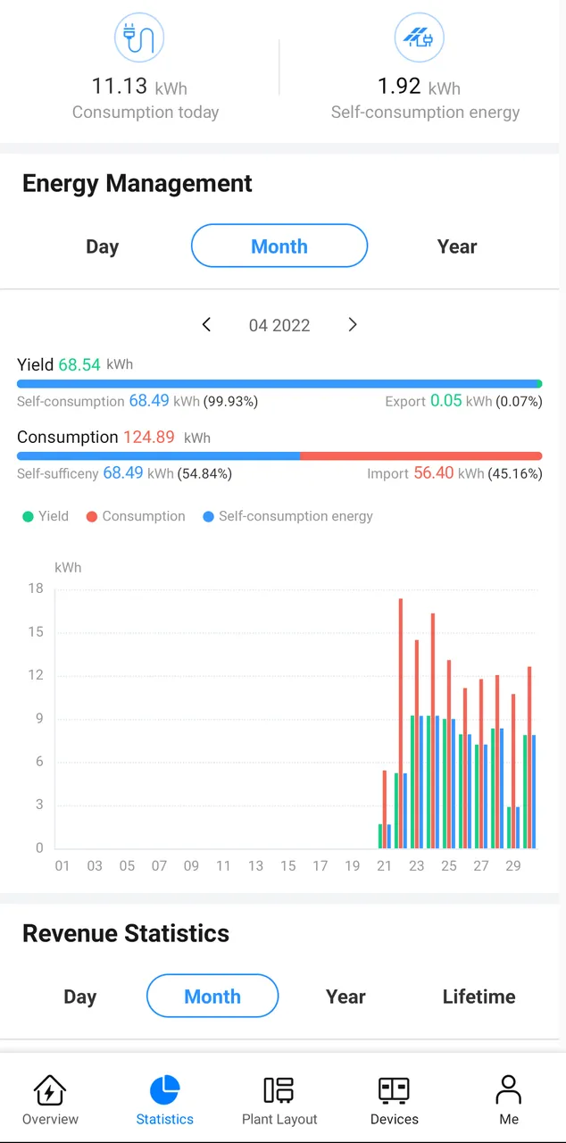
Task: Tap the 1.92 kWh self-consumption value
Action: (x=419, y=87)
